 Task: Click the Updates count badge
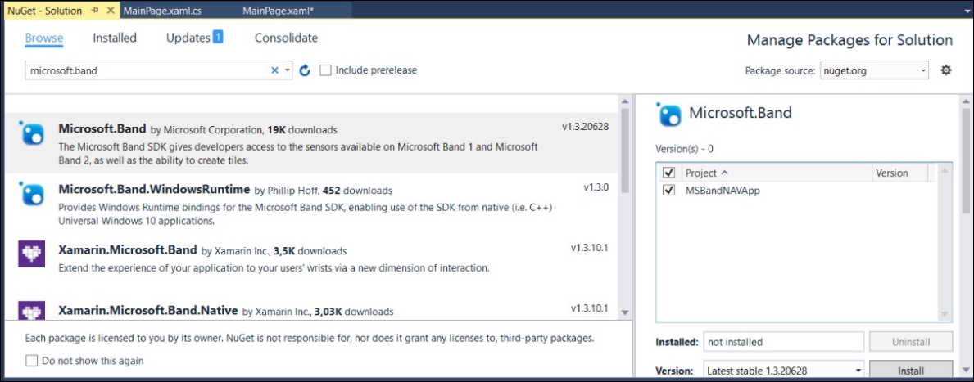218,37
